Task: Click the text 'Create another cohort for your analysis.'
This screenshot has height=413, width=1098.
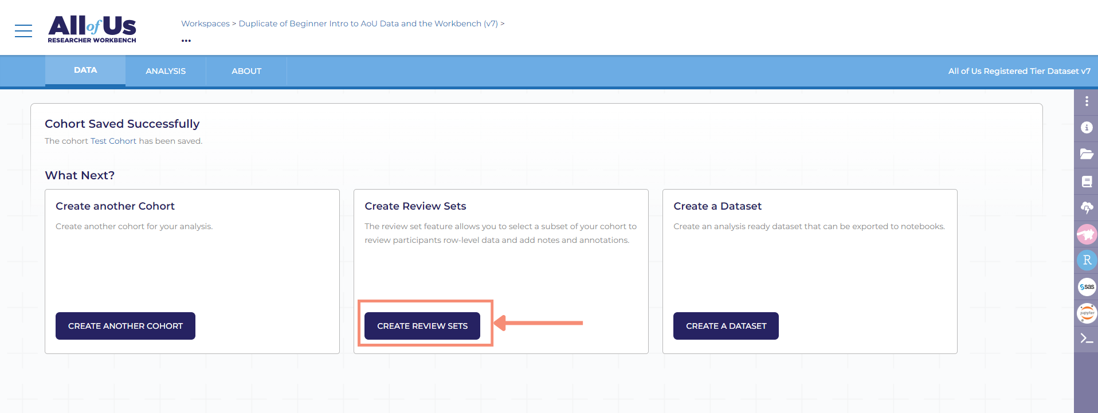Action: point(134,226)
